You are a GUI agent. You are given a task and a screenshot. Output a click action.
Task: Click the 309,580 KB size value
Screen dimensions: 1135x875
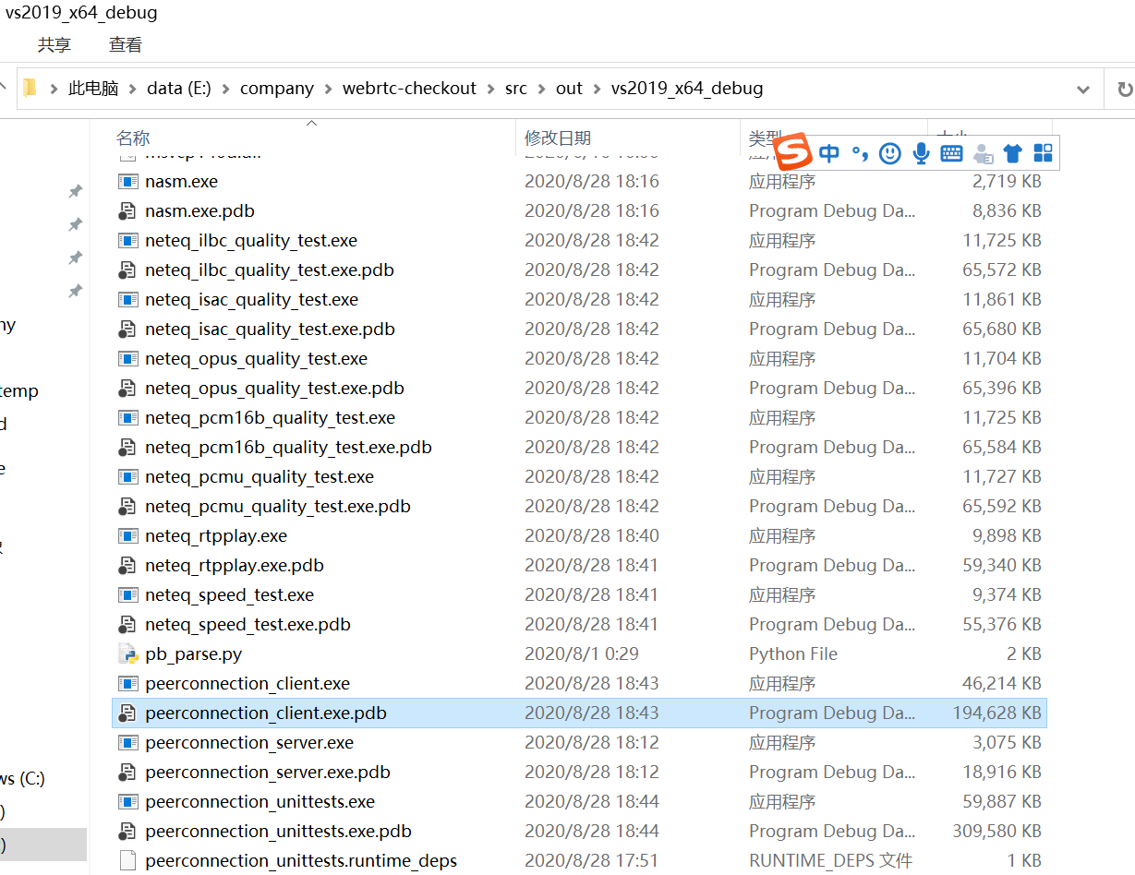tap(996, 832)
